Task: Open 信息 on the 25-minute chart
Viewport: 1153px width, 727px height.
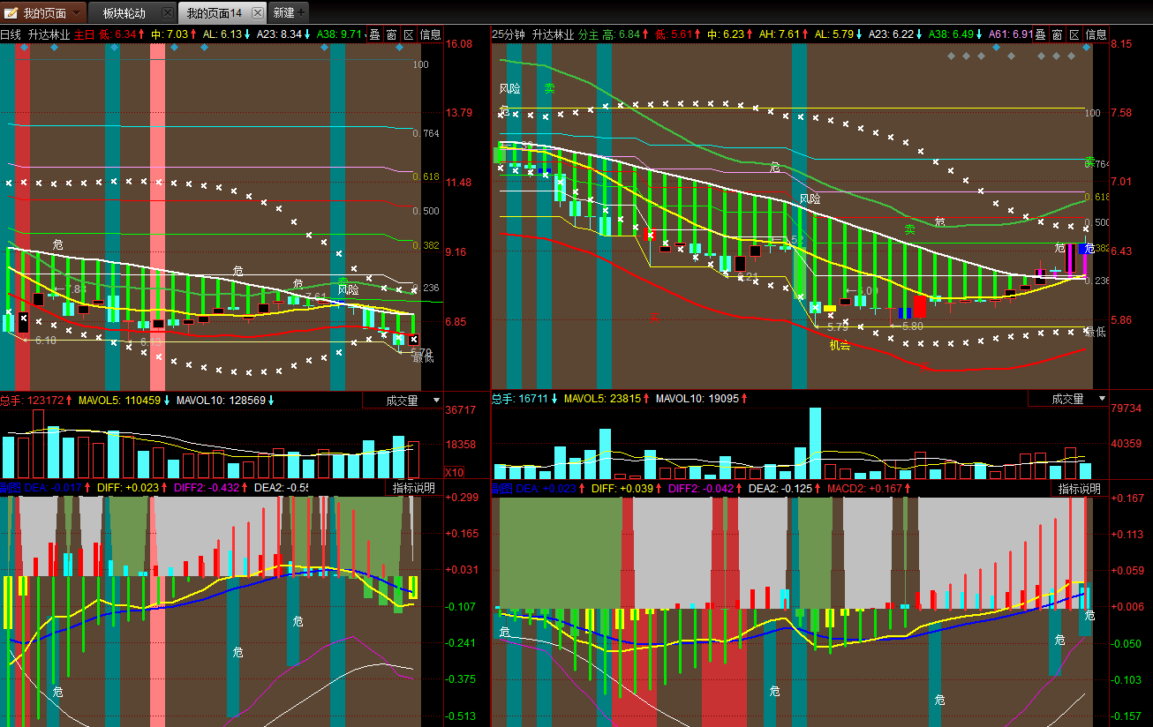Action: [x=1096, y=34]
